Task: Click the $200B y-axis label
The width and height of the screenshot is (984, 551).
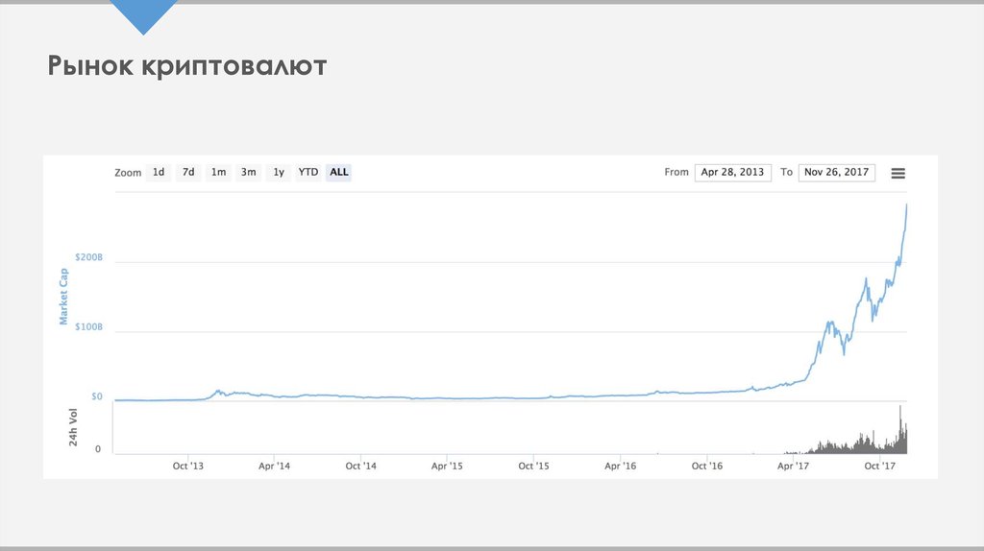Action: tap(88, 259)
